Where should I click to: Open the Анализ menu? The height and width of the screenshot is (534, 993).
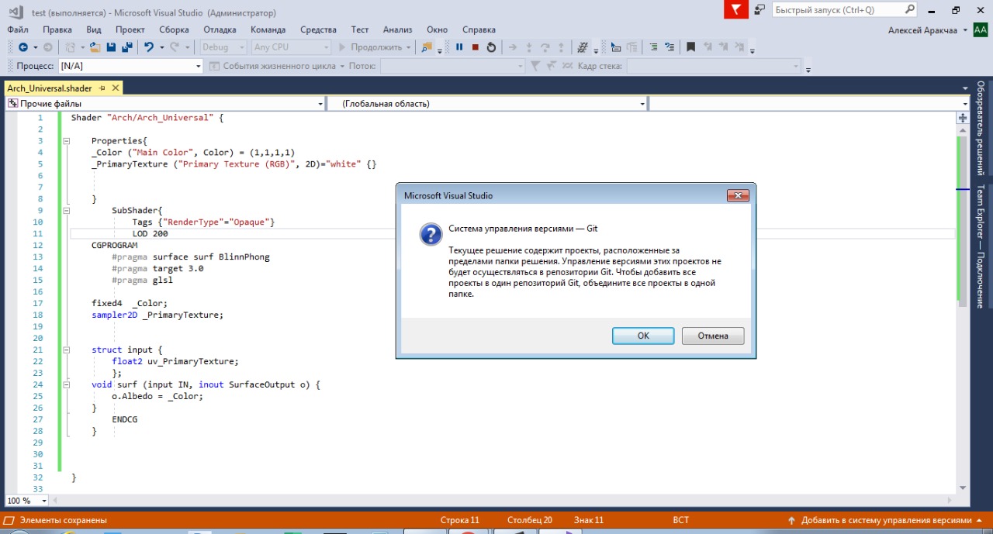click(x=397, y=29)
